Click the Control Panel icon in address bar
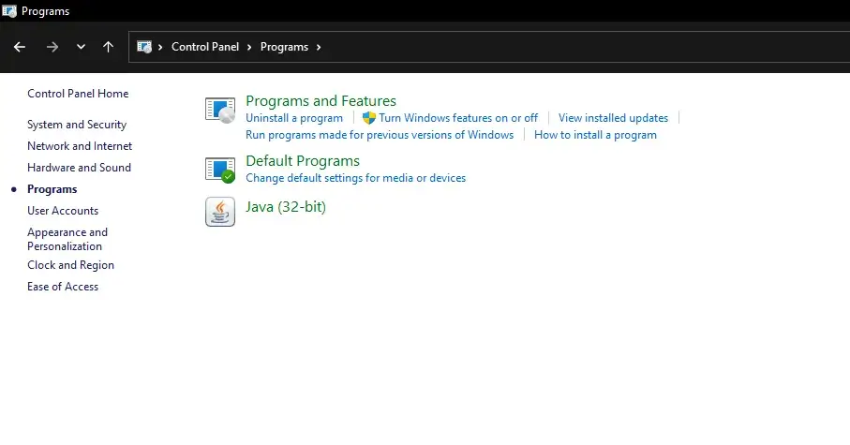Viewport: 850px width, 445px height. pos(144,47)
